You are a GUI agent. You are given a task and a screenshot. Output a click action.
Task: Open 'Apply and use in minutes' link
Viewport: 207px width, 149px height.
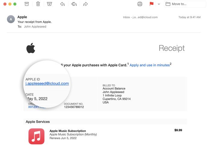[150, 65]
